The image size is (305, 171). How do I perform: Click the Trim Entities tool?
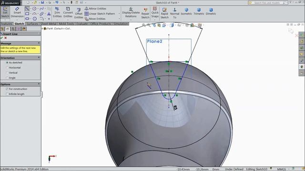pyautogui.click(x=57, y=12)
